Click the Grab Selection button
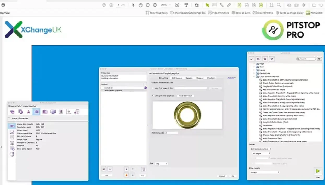 click(185, 96)
